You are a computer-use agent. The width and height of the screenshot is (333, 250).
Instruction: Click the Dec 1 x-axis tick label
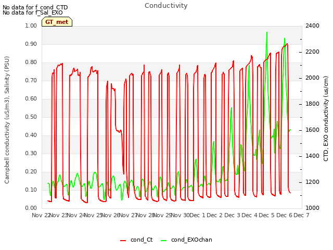coord(198,215)
